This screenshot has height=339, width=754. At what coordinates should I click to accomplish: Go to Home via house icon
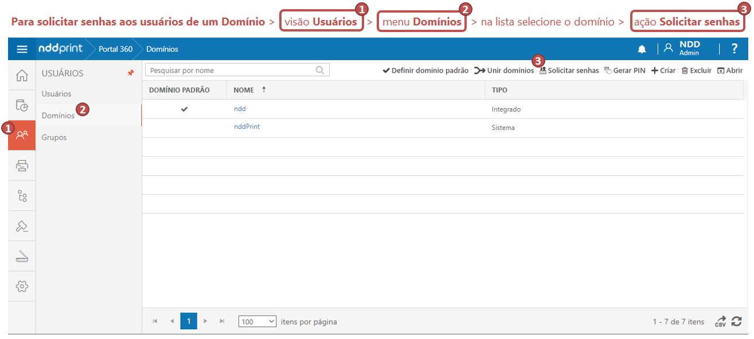[22, 76]
